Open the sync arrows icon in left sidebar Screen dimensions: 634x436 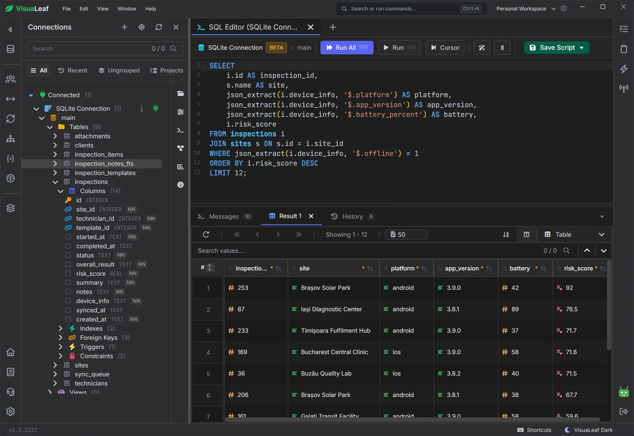click(x=11, y=119)
